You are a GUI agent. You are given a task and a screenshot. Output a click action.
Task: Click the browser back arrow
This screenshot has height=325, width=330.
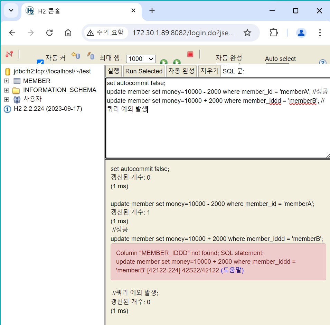click(x=12, y=33)
